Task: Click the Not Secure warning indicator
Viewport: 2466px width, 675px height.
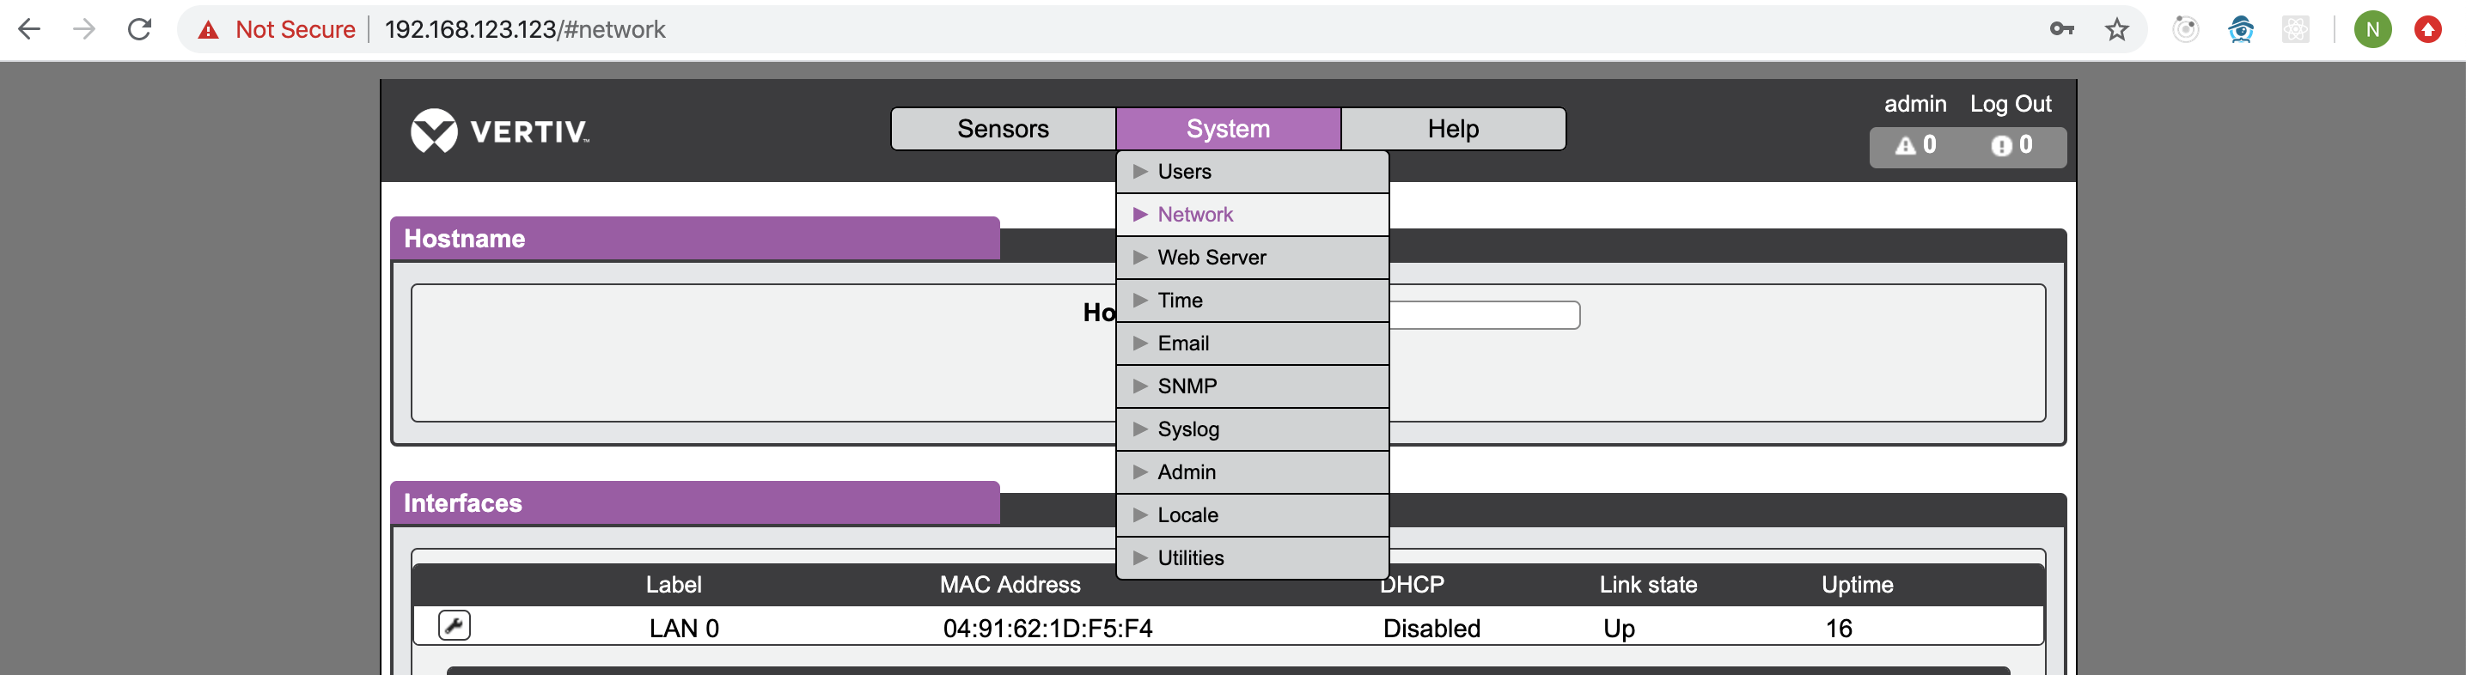Action: click(277, 30)
